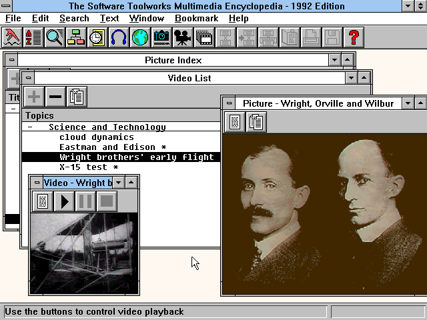
Task: Click the greyed outline icon with arrow
Action: [x=247, y=37]
